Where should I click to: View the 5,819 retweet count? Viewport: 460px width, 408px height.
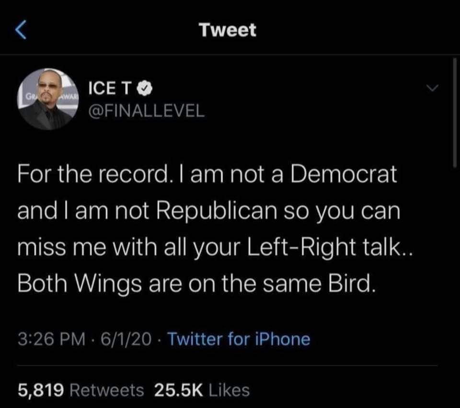[42, 390]
